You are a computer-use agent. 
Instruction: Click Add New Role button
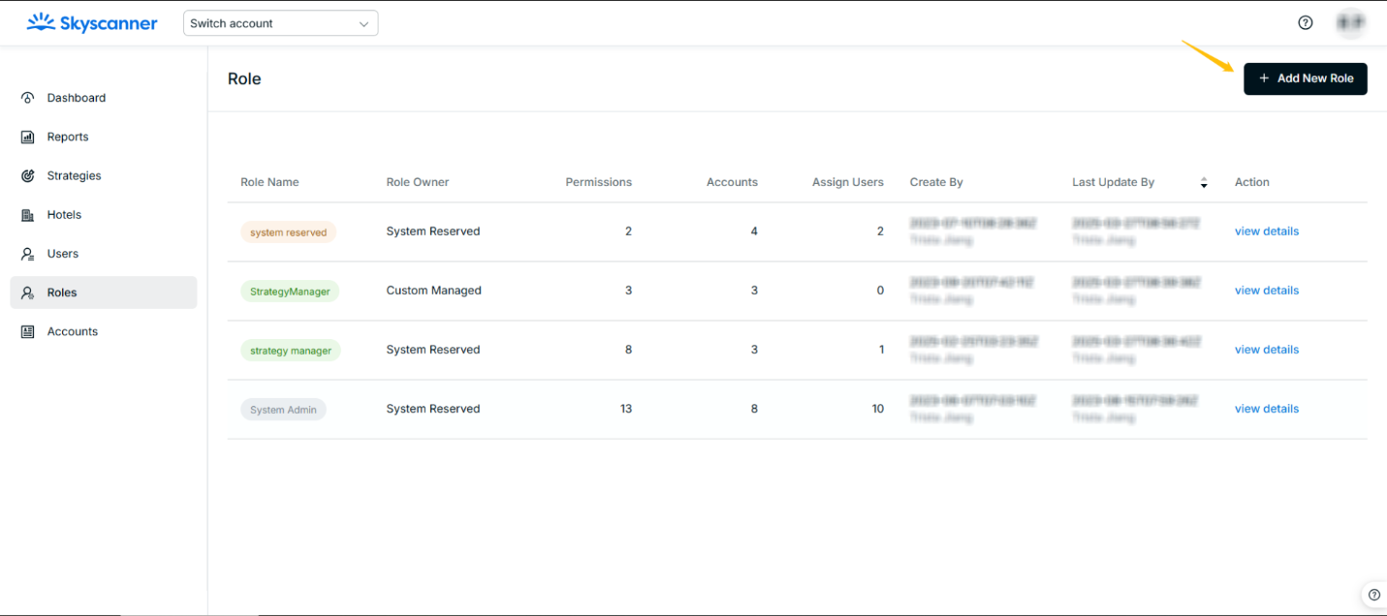click(x=1306, y=78)
